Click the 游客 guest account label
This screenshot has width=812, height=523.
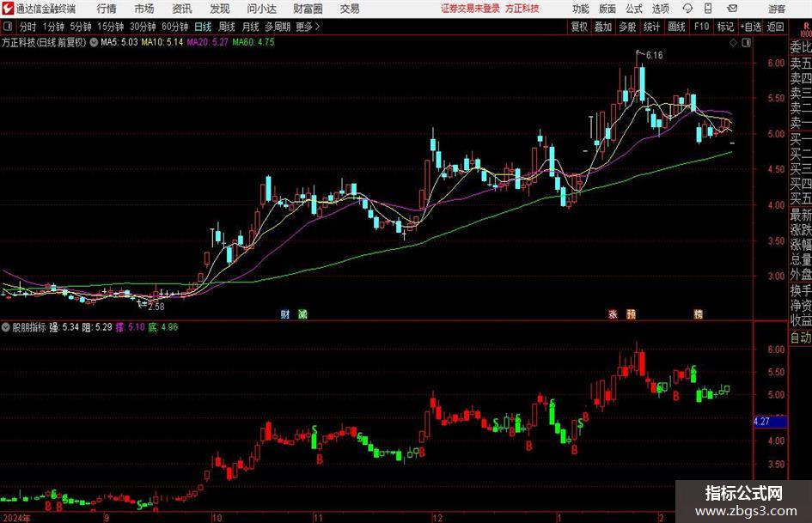(x=777, y=9)
